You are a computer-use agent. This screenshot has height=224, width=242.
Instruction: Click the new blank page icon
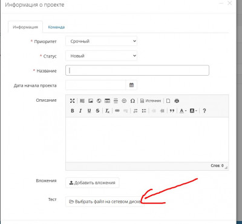tap(168, 100)
